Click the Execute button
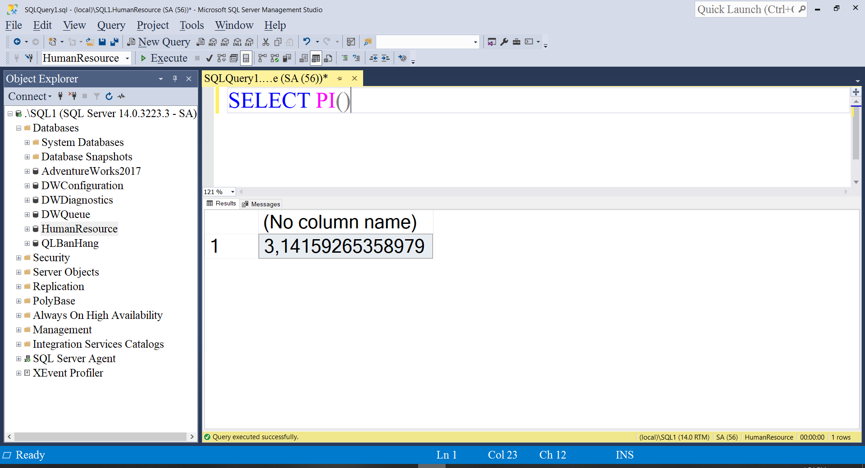 (164, 58)
